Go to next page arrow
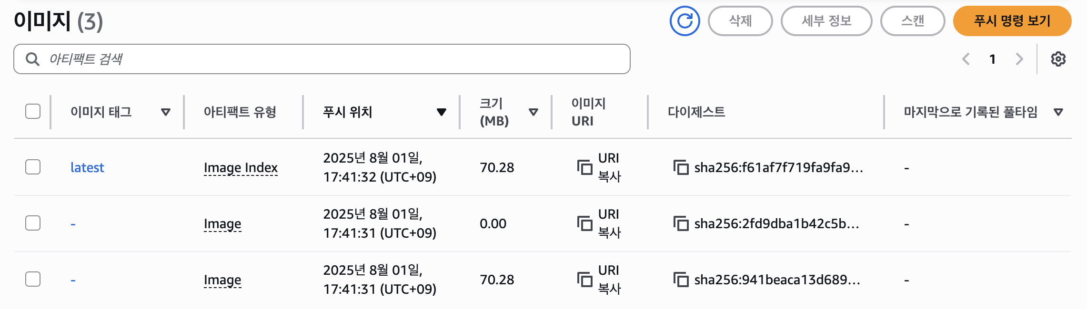Screen dimensions: 1087x309 [1019, 59]
